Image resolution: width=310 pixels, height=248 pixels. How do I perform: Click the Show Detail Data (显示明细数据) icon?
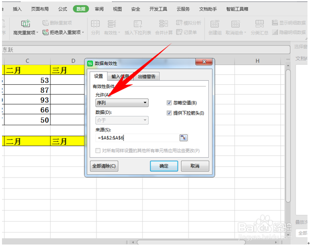coord(275,22)
